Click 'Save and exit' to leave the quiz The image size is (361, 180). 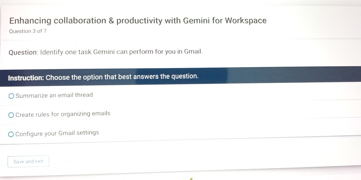pyautogui.click(x=28, y=161)
